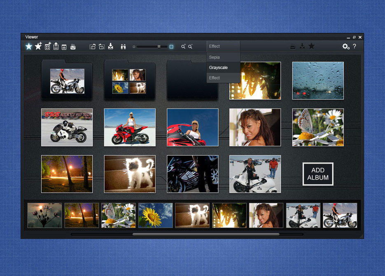Click the add to favorites star-plus icon
Viewport: 385px width, 276px height.
click(x=38, y=47)
